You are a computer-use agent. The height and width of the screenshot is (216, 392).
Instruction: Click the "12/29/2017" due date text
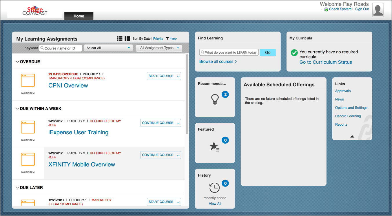56,200
